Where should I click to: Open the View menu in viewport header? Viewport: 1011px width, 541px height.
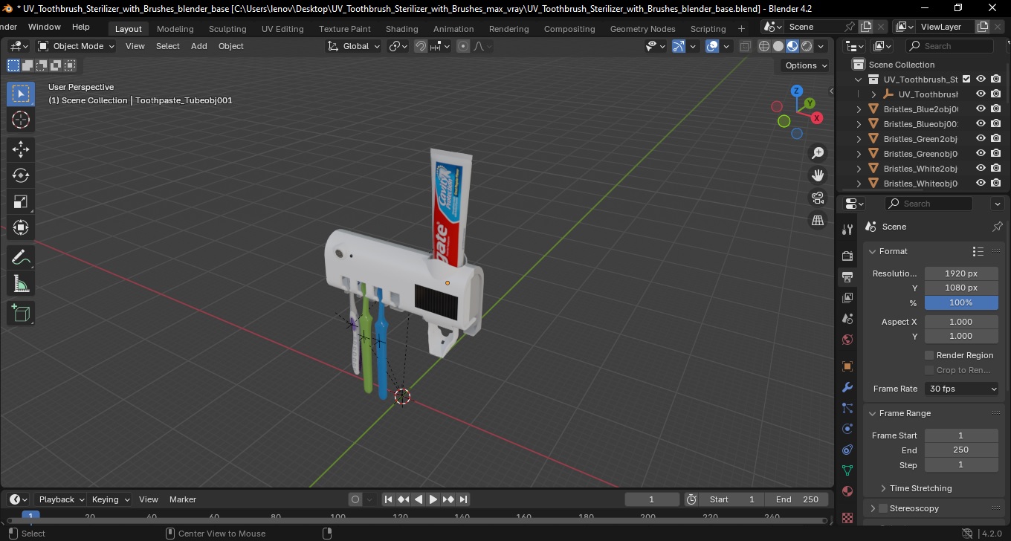[135, 46]
